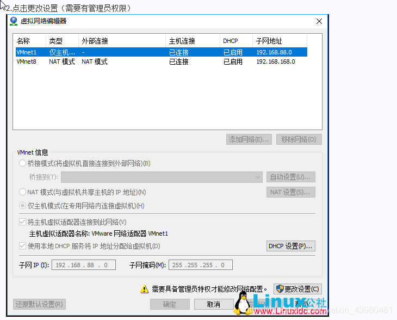
Task: Click the VMnet8 row's 已启用 DHCP cell
Action: tap(233, 61)
